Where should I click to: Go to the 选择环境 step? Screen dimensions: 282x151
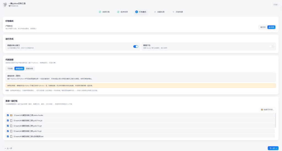click(x=104, y=12)
